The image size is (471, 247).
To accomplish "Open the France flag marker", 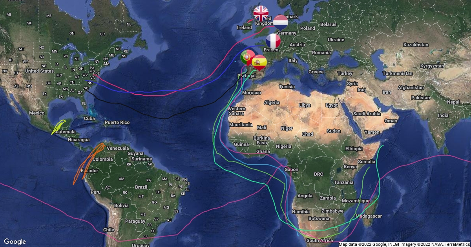I will point(273,41).
